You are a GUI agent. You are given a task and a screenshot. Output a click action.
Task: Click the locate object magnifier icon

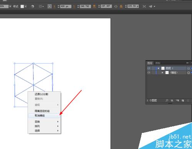[x=167, y=101]
